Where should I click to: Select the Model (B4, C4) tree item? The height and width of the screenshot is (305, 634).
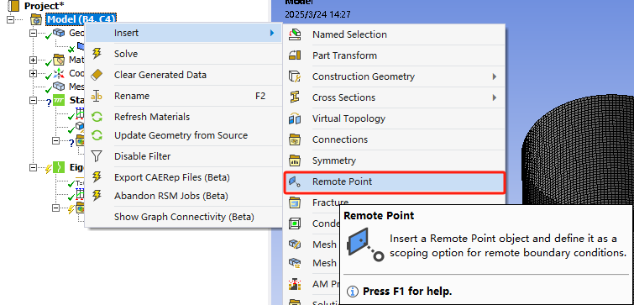[x=81, y=19]
